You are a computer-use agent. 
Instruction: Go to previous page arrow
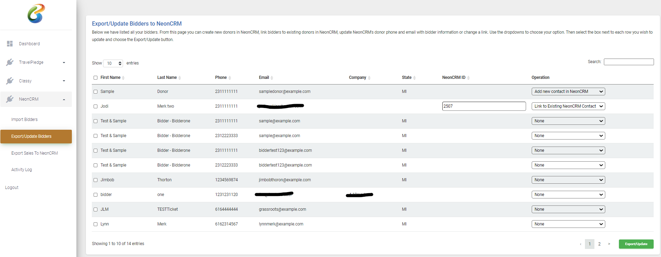point(580,244)
